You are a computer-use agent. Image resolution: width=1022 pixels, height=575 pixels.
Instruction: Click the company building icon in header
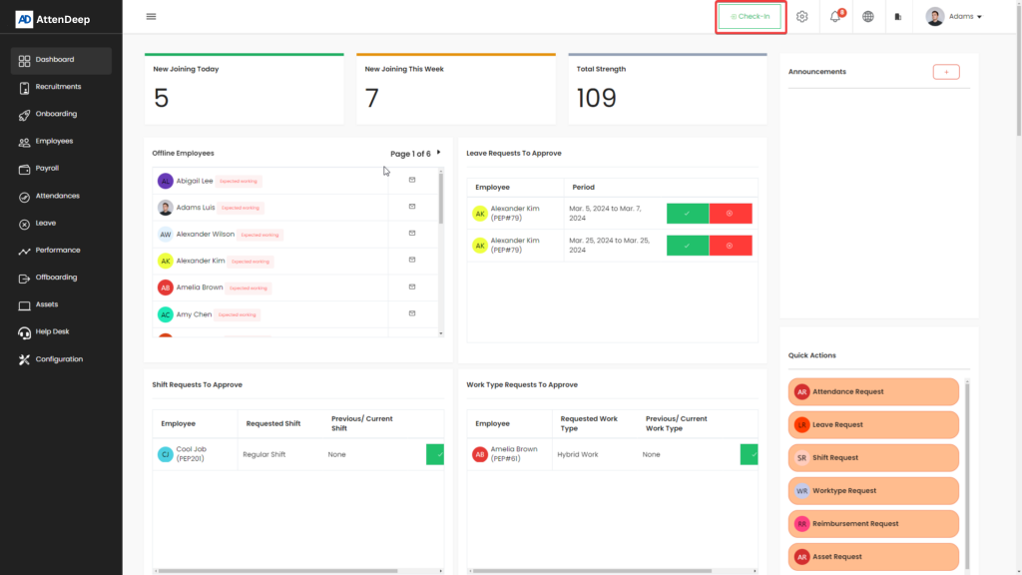click(x=898, y=17)
